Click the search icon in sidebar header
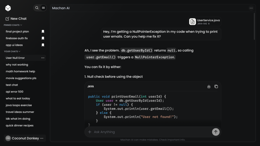This screenshot has width=260, height=146. point(37,8)
